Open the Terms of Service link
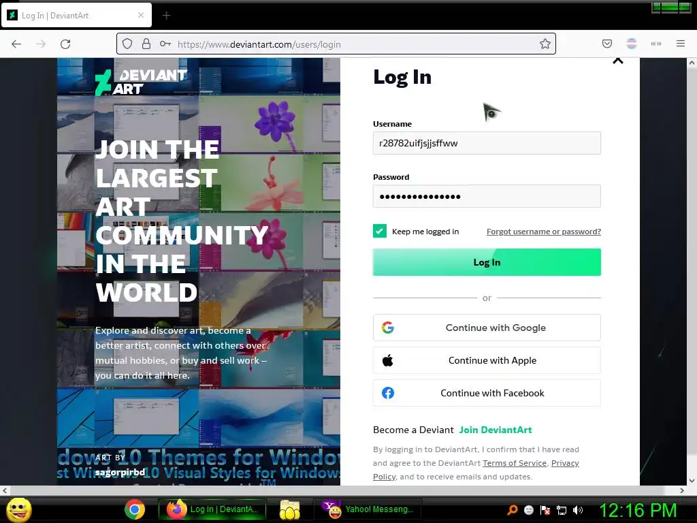The height and width of the screenshot is (523, 697). 515,463
